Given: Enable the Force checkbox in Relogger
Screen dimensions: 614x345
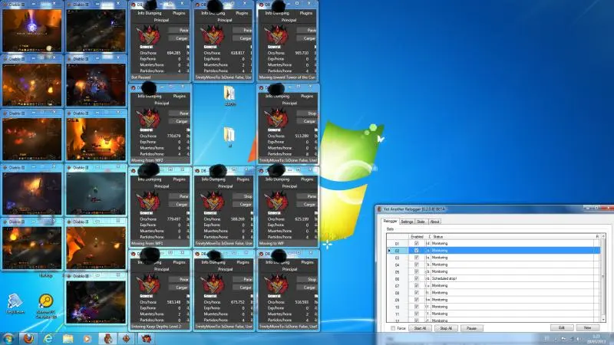Looking at the screenshot, I should [393, 328].
